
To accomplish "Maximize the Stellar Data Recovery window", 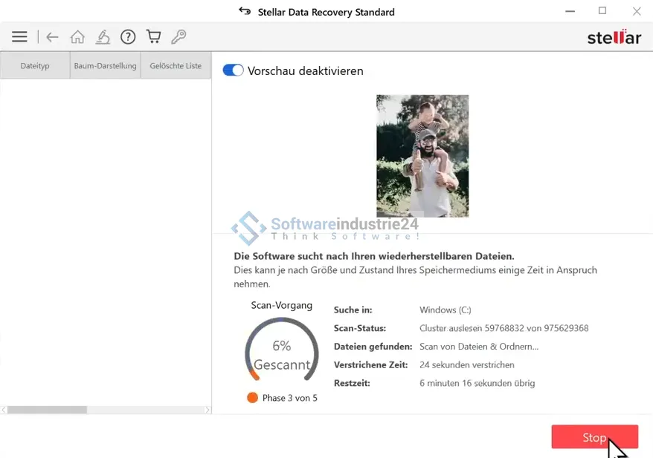I will (602, 11).
